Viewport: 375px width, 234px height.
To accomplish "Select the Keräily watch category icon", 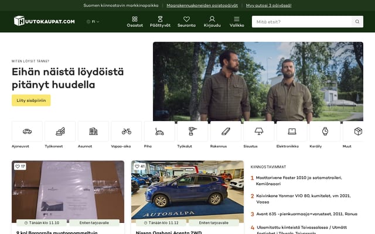I will (x=325, y=131).
